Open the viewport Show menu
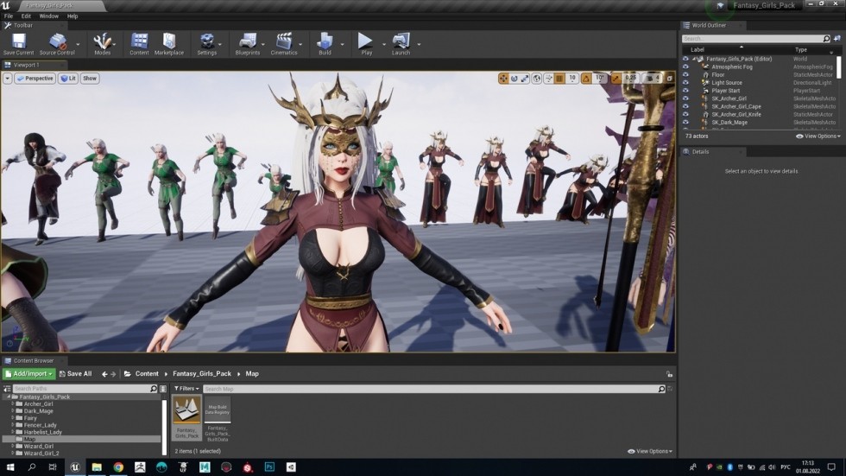 (90, 79)
